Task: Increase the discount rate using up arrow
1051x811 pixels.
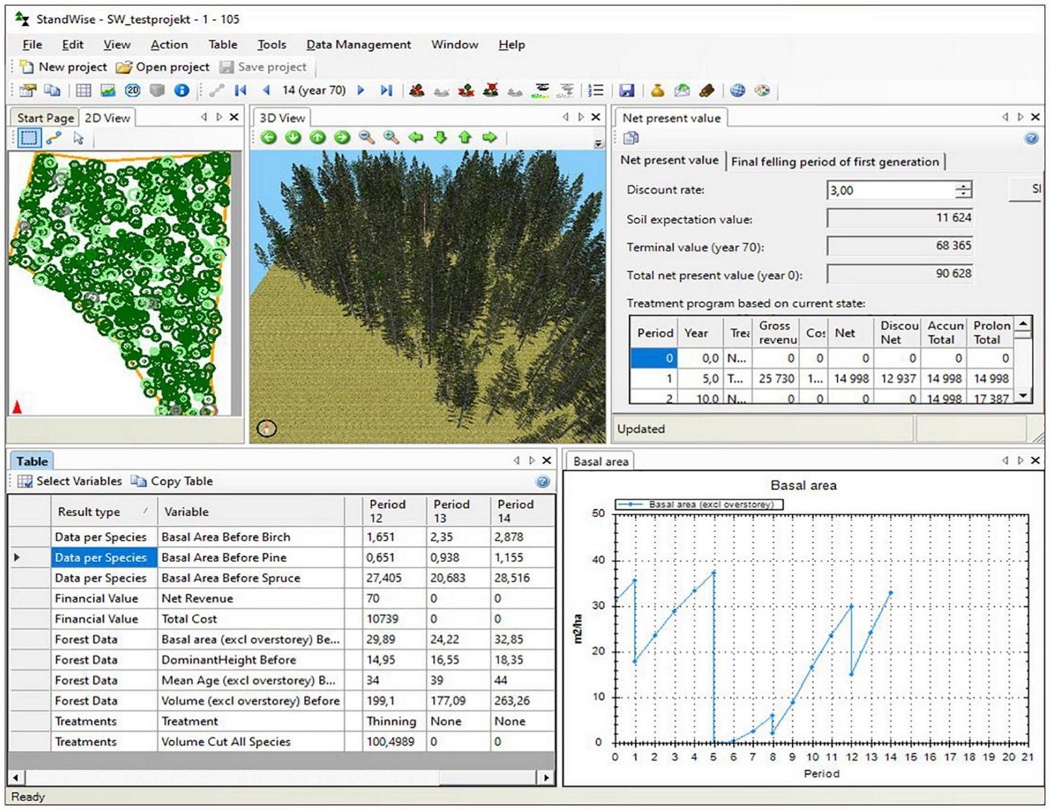Action: click(963, 186)
